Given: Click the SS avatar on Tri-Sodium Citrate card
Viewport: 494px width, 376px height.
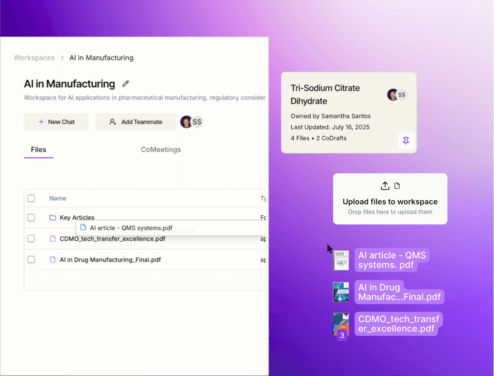Looking at the screenshot, I should pyautogui.click(x=402, y=95).
